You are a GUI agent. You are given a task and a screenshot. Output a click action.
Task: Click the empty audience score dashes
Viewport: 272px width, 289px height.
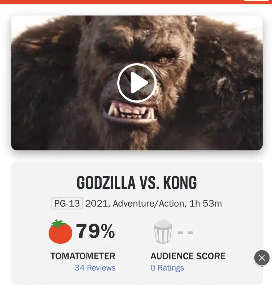coord(185,232)
